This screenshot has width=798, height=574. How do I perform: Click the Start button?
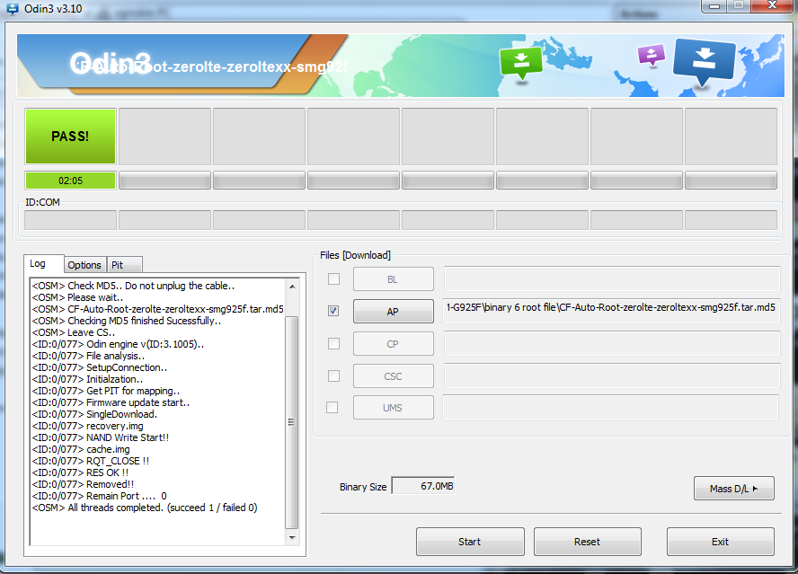pyautogui.click(x=470, y=542)
